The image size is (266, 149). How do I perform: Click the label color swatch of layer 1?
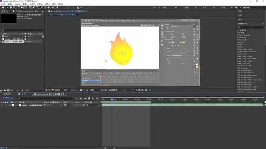12,105
